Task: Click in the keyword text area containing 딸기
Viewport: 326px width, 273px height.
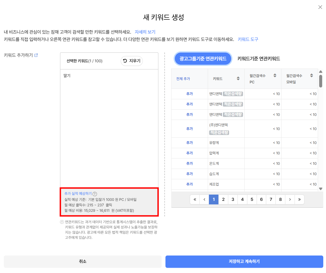Action: pyautogui.click(x=109, y=128)
